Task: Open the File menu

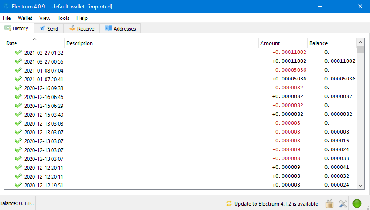Action: [x=7, y=18]
